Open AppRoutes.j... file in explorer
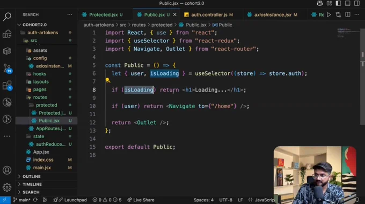The width and height of the screenshot is (365, 204). (47, 129)
